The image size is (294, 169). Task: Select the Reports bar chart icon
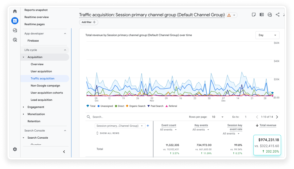[x=15, y=21]
